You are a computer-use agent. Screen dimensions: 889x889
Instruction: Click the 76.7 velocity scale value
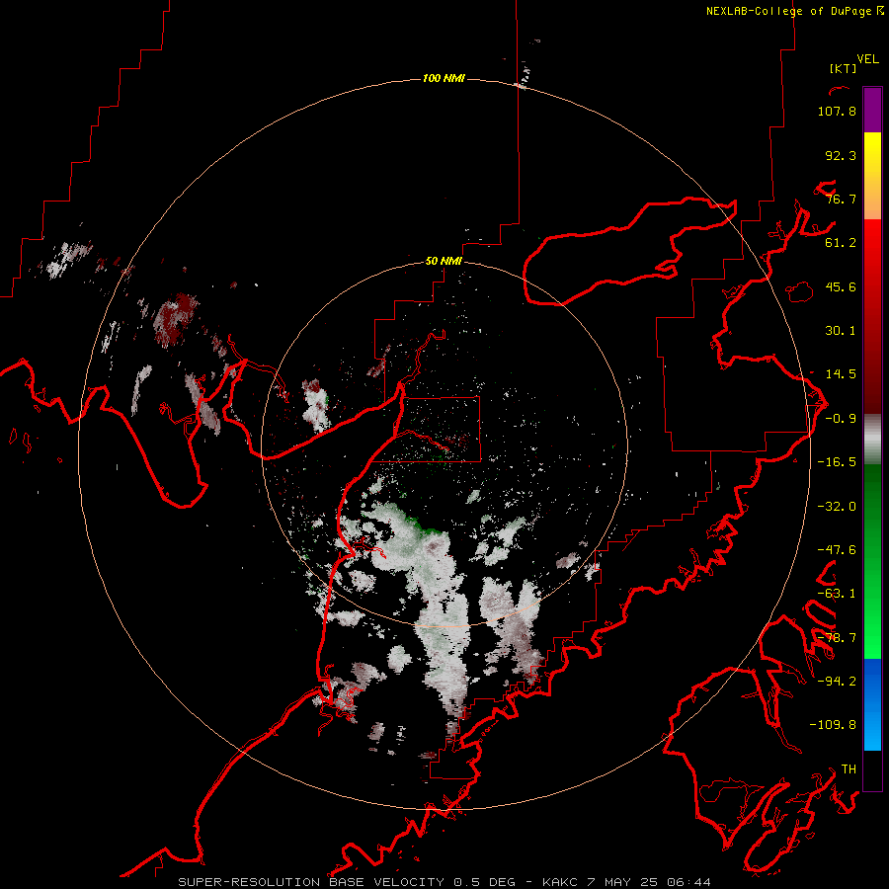(x=841, y=199)
